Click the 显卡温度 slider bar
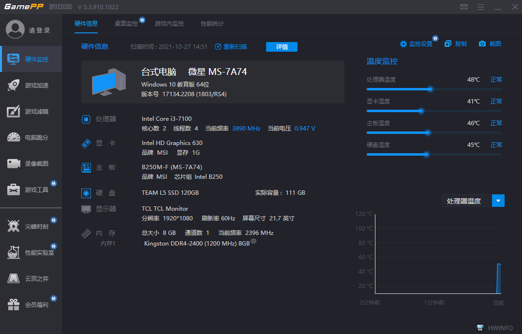Screen dimensions: 522x334 (x=434, y=111)
